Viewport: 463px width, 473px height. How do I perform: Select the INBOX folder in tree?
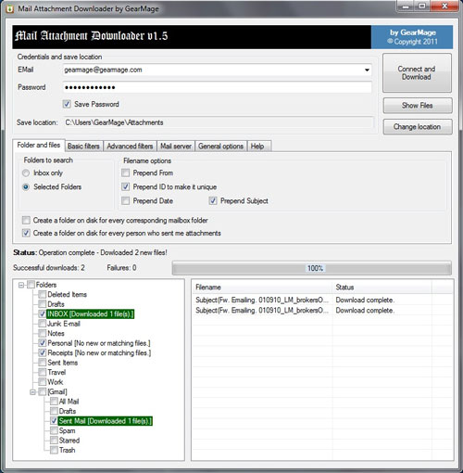pyautogui.click(x=90, y=314)
